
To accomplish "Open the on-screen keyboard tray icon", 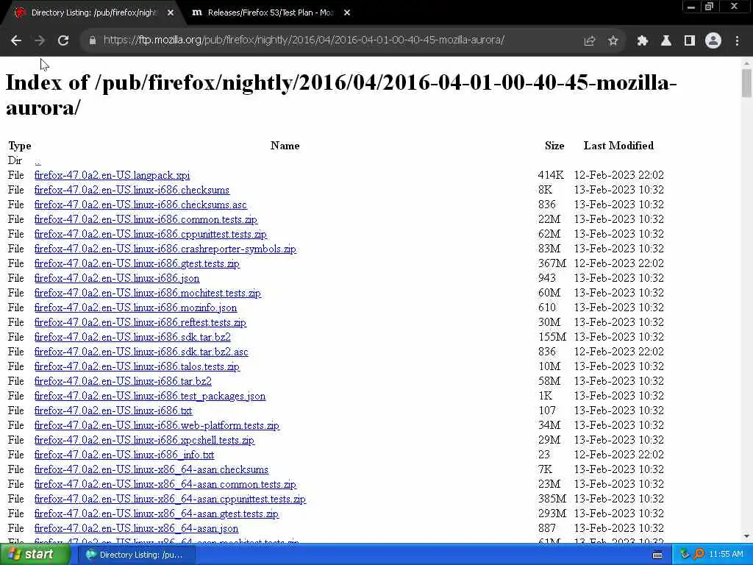I will [657, 555].
